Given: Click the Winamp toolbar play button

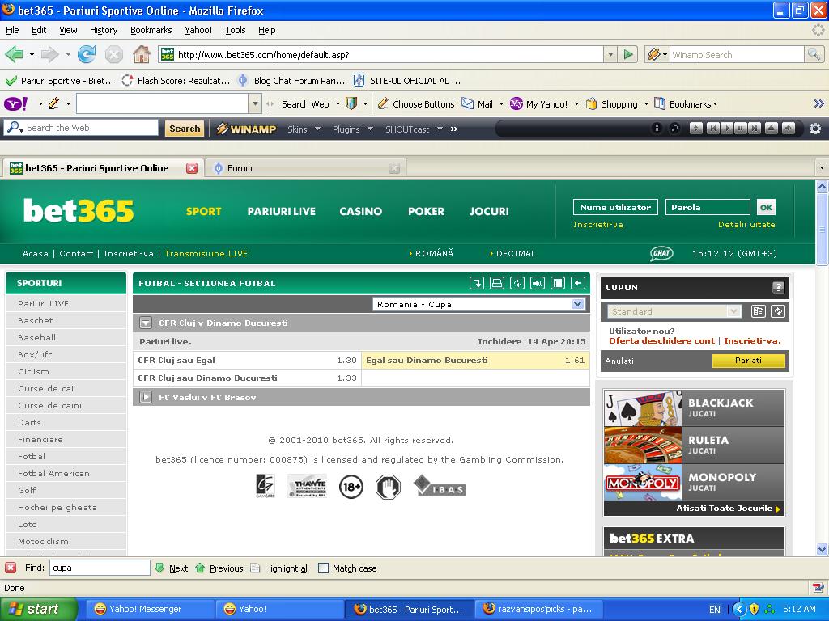Looking at the screenshot, I should 726,129.
